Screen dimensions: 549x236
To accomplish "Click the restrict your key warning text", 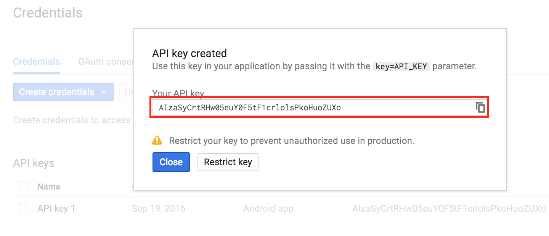I will [291, 141].
